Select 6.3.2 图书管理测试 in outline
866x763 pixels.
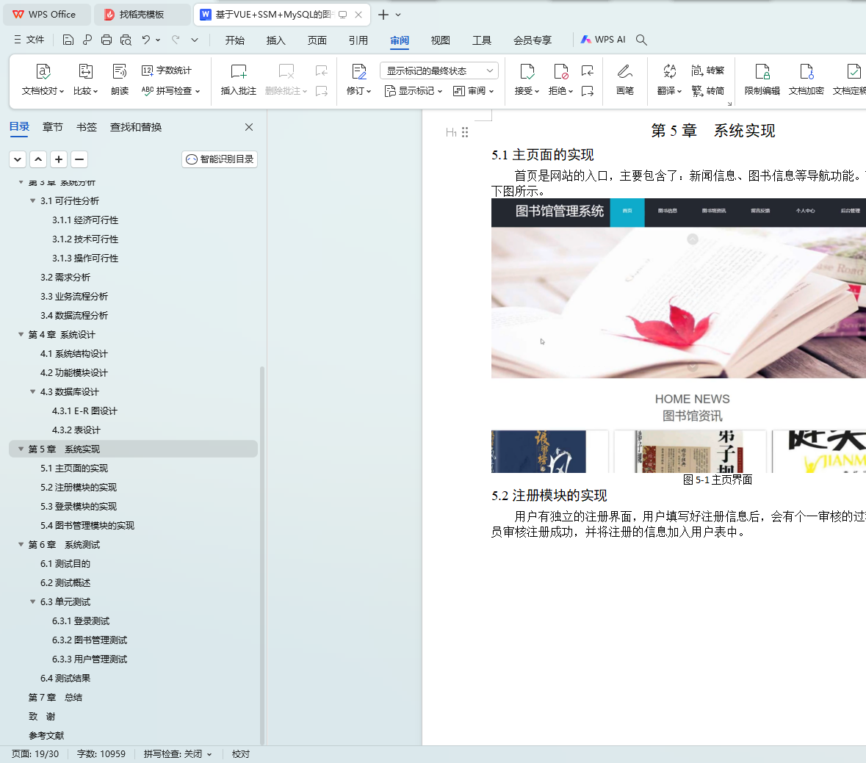90,640
